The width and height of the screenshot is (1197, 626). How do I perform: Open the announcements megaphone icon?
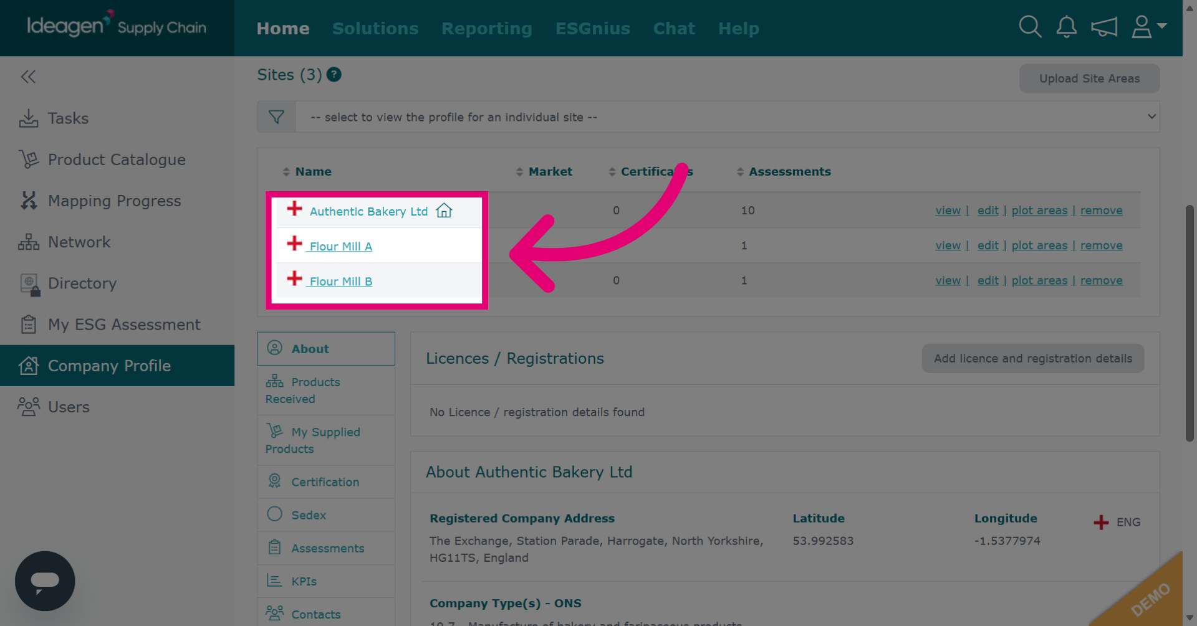[1103, 27]
